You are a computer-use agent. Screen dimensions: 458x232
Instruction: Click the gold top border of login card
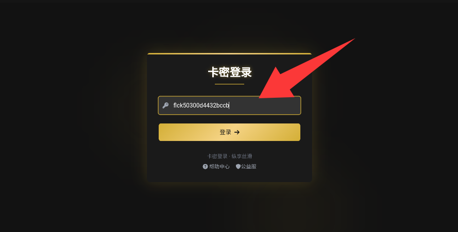229,53
